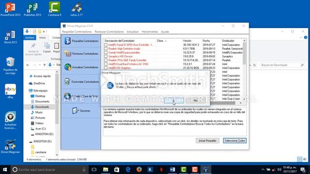This screenshot has height=174, width=310.
Task: Click Iniciar Respaldo button
Action: point(207,141)
